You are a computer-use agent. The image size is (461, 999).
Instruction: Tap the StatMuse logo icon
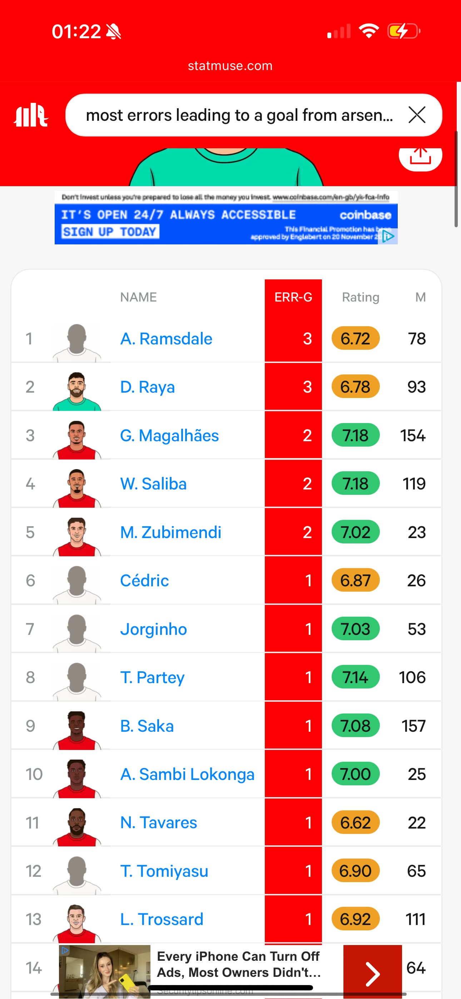point(31,115)
